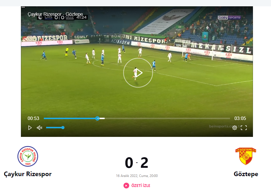Click the 0 - 2 match score
The image size is (271, 191).
(137, 163)
